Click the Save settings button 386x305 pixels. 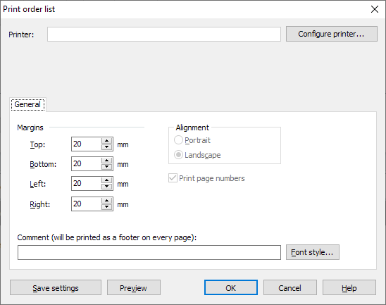pos(56,287)
